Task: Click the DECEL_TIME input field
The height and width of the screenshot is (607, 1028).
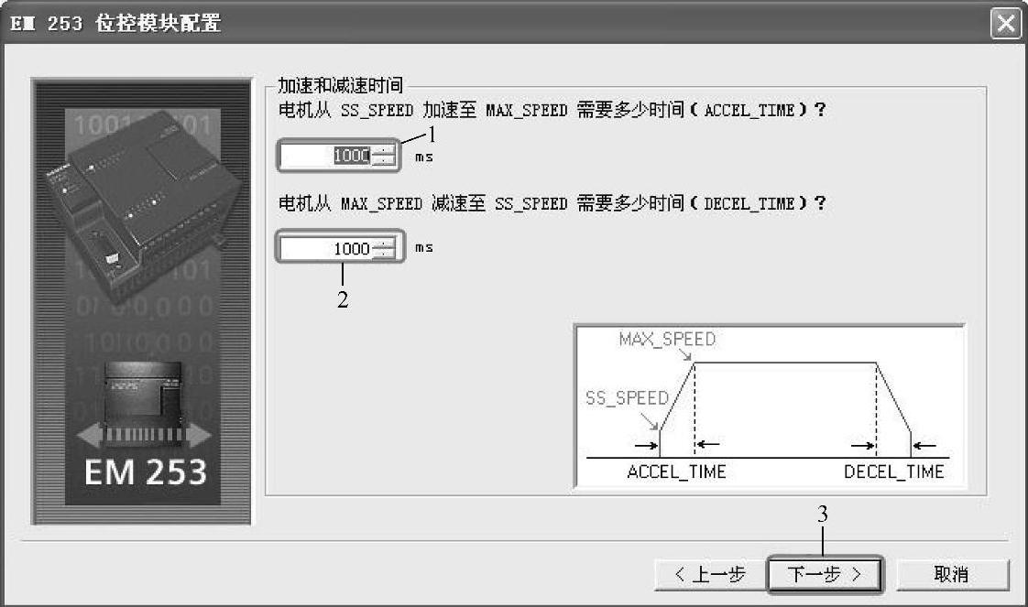Action: point(326,248)
